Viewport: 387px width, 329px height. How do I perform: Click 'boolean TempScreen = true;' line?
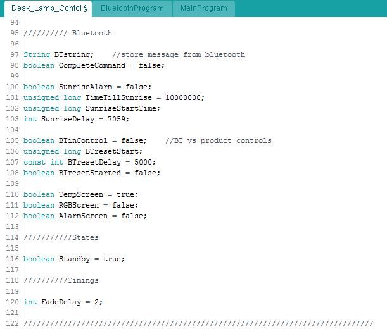click(80, 194)
